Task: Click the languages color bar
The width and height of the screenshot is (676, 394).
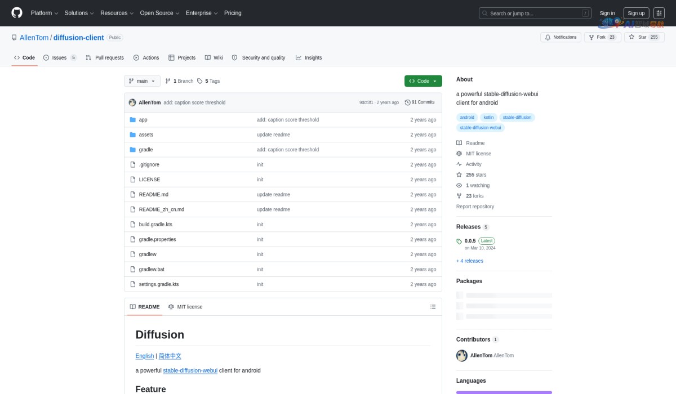Action: (x=504, y=392)
